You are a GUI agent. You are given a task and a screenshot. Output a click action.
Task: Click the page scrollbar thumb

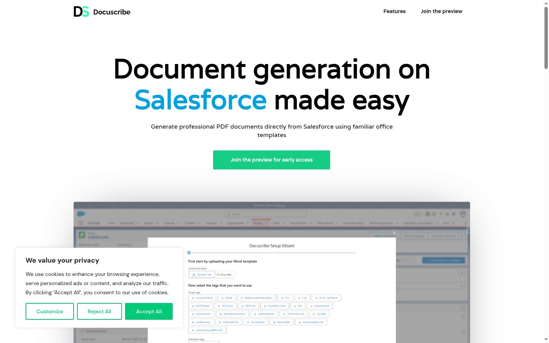click(546, 37)
